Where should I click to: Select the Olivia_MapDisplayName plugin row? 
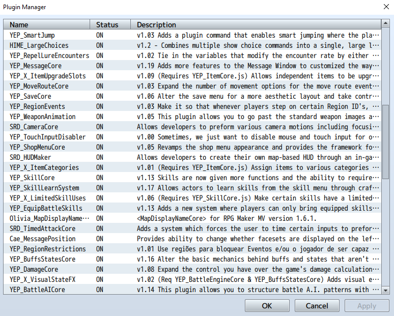click(192, 218)
